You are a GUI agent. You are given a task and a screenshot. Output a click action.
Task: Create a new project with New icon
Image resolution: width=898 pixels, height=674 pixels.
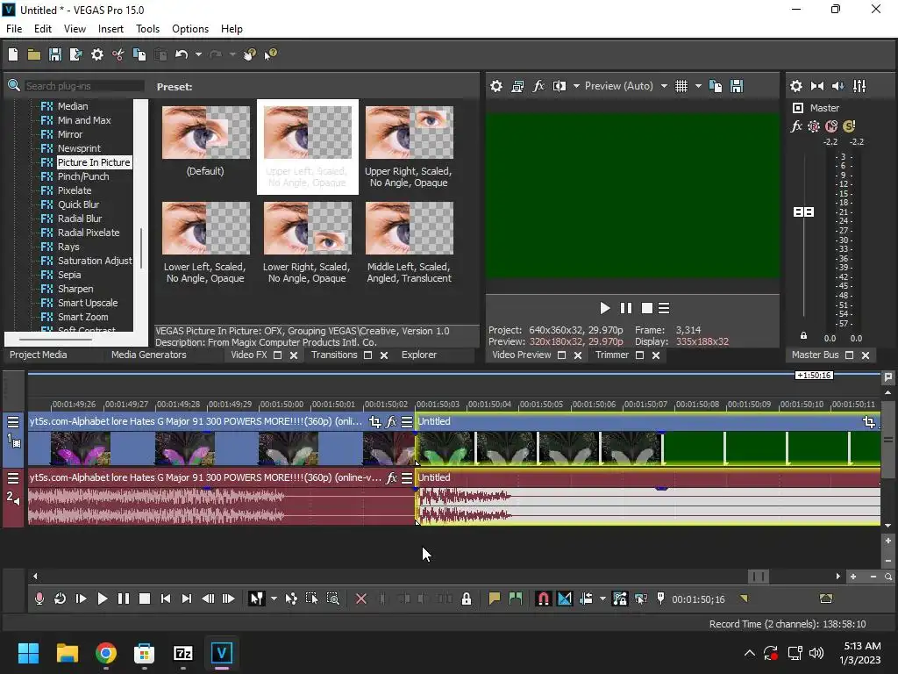click(x=13, y=54)
